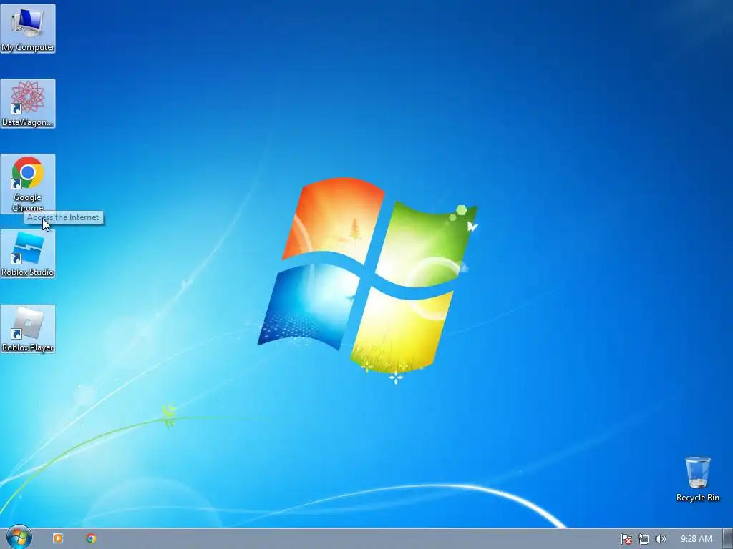Select the Recycle Bin icon
This screenshot has height=549, width=733.
pos(697,479)
